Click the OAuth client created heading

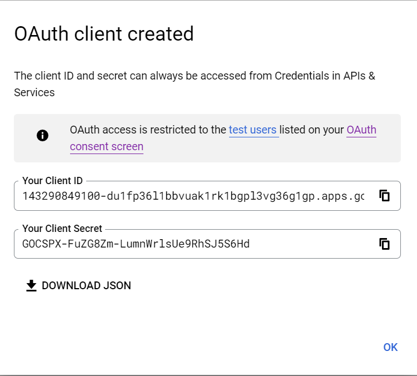pos(104,34)
